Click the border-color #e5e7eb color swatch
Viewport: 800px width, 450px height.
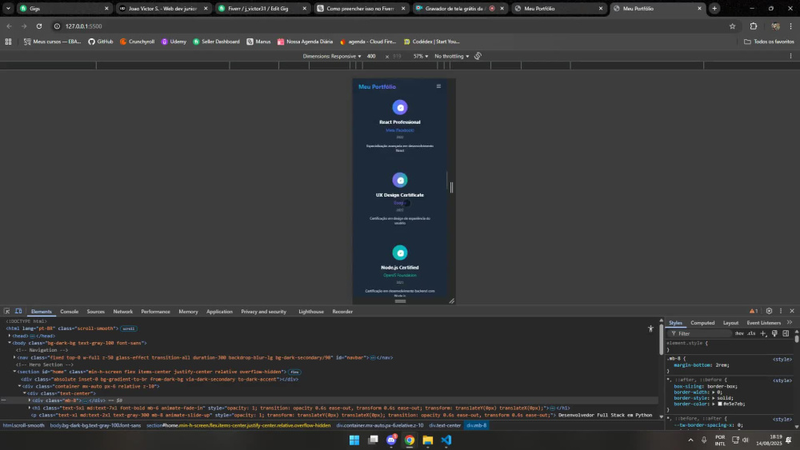tap(720, 404)
